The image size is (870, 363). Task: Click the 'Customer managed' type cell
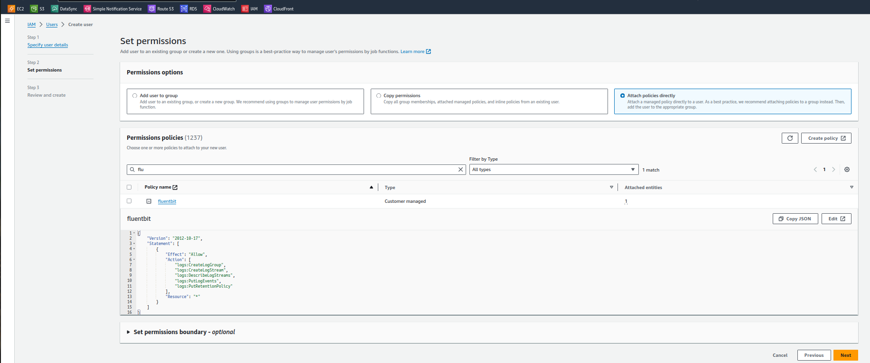click(405, 201)
